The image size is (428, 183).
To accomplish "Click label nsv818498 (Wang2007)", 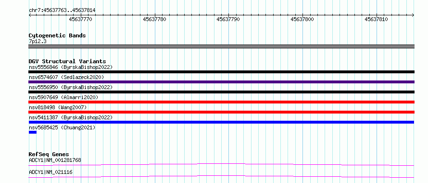I will [58, 107].
